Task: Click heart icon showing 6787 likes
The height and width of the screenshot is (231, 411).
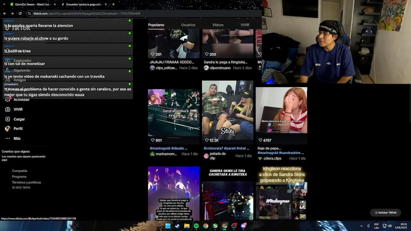Action: coord(261,140)
